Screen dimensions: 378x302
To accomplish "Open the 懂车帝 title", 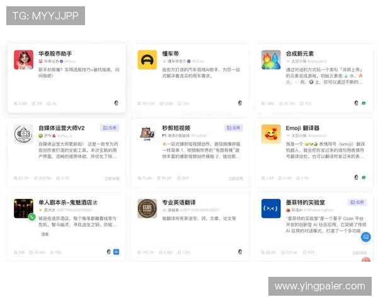I will (x=171, y=53).
